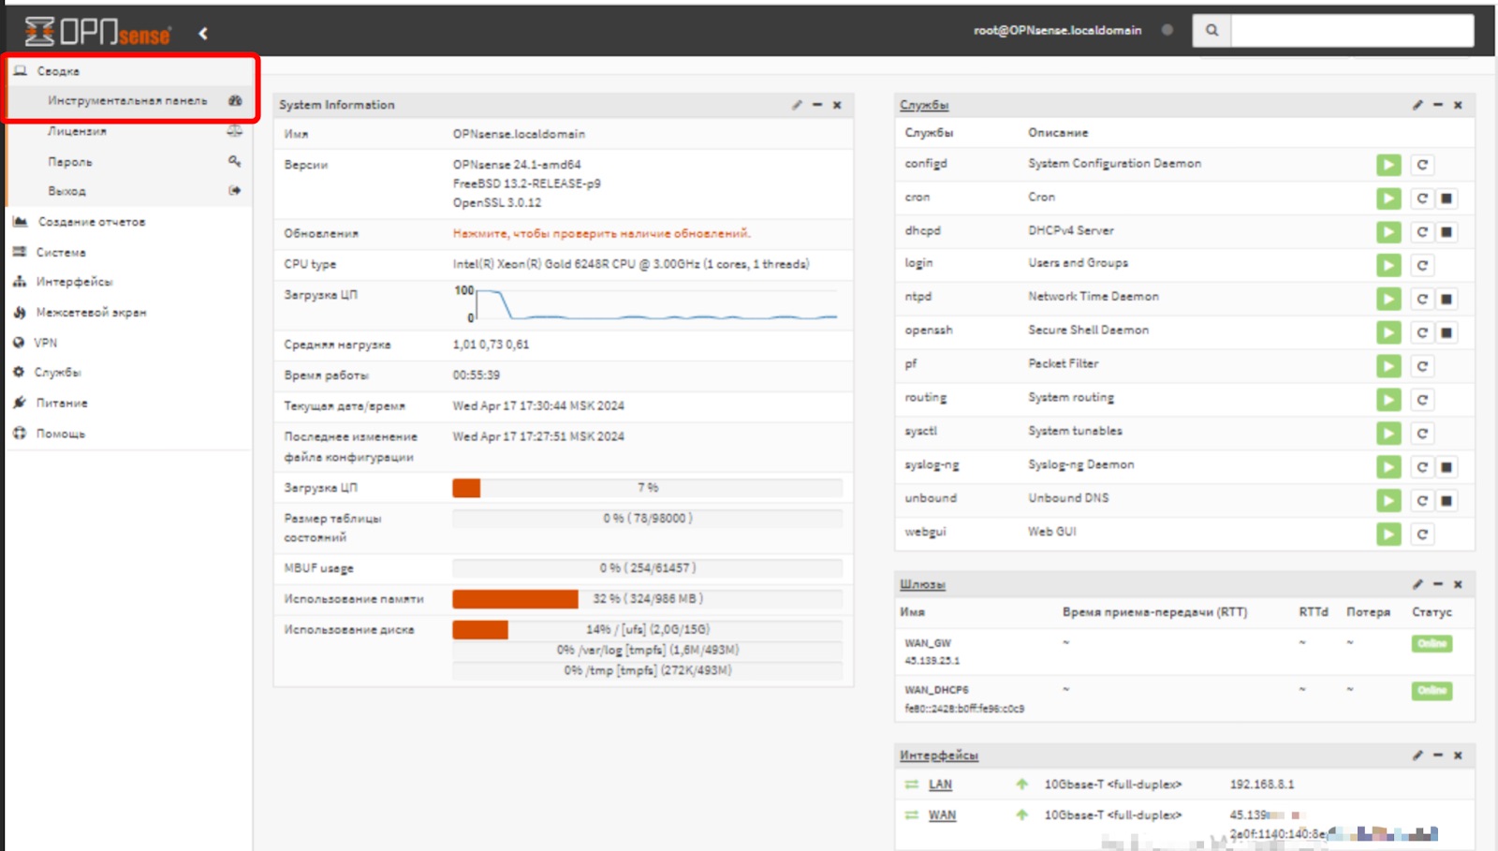The width and height of the screenshot is (1498, 851).
Task: Select the Пароль menu item
Action: click(x=70, y=162)
